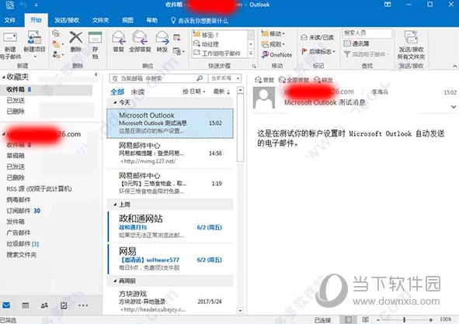Show Unread (未读) messages filter
Viewport: 459px width, 324px height.
tap(137, 92)
